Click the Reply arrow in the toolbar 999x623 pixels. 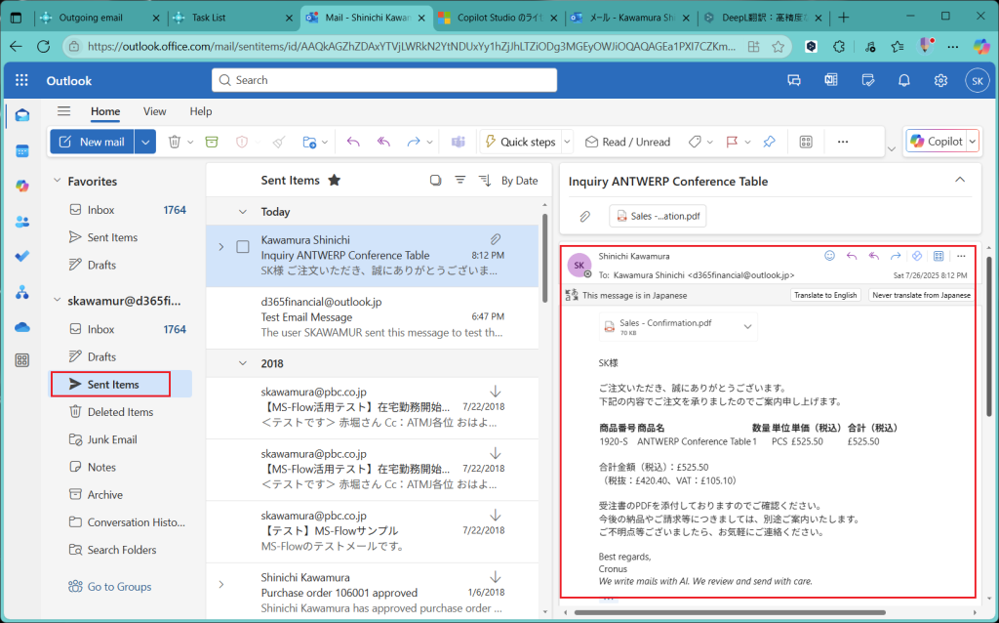(x=353, y=142)
